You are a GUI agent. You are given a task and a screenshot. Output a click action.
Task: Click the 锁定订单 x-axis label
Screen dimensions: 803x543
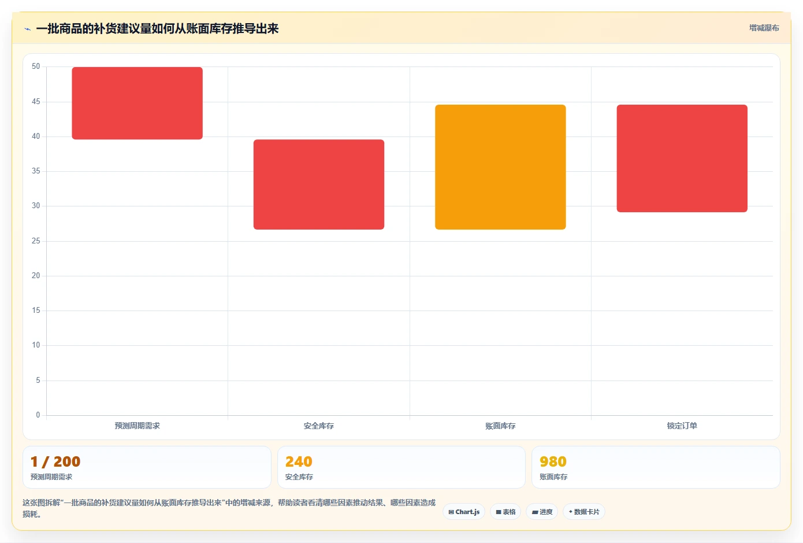click(682, 426)
